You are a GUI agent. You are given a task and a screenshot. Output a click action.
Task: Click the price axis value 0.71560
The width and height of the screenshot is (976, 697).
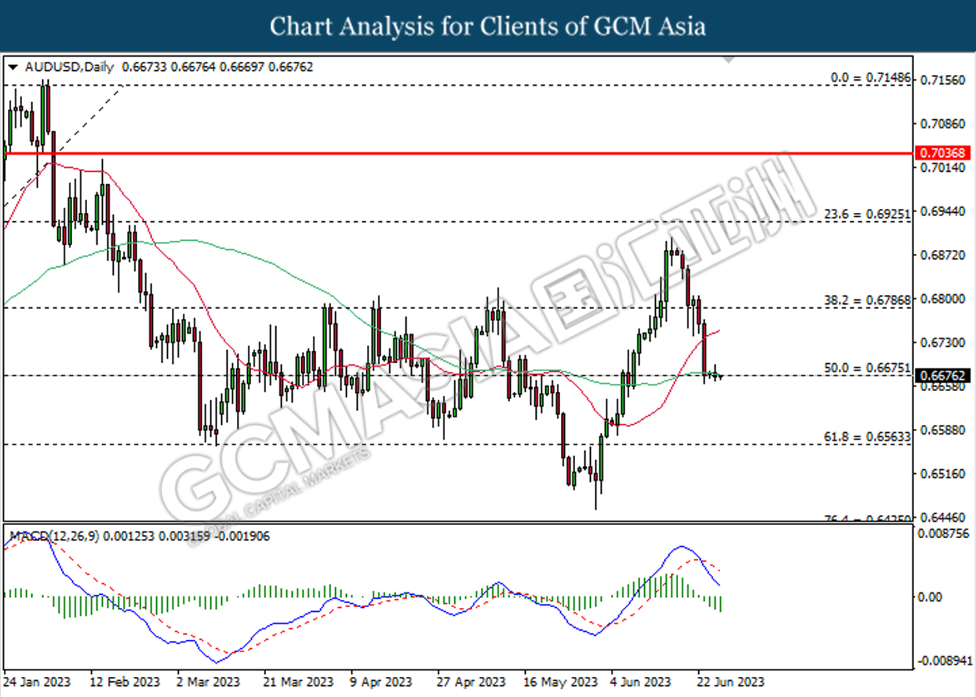pos(943,80)
